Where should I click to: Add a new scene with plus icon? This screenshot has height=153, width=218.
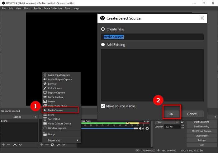click(3, 145)
